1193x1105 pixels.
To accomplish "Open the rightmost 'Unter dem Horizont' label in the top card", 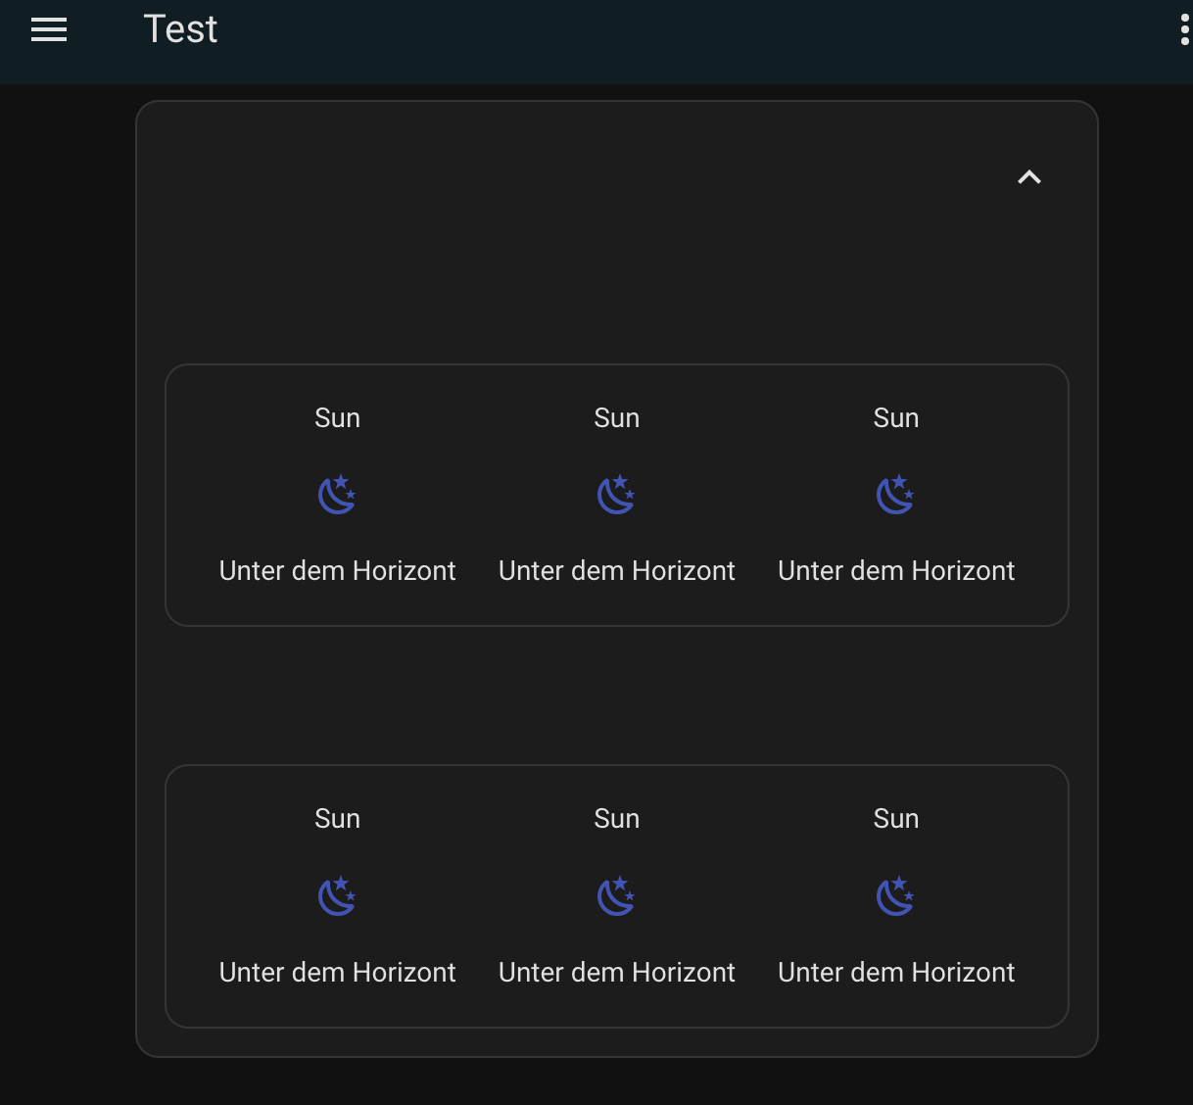I will click(895, 570).
